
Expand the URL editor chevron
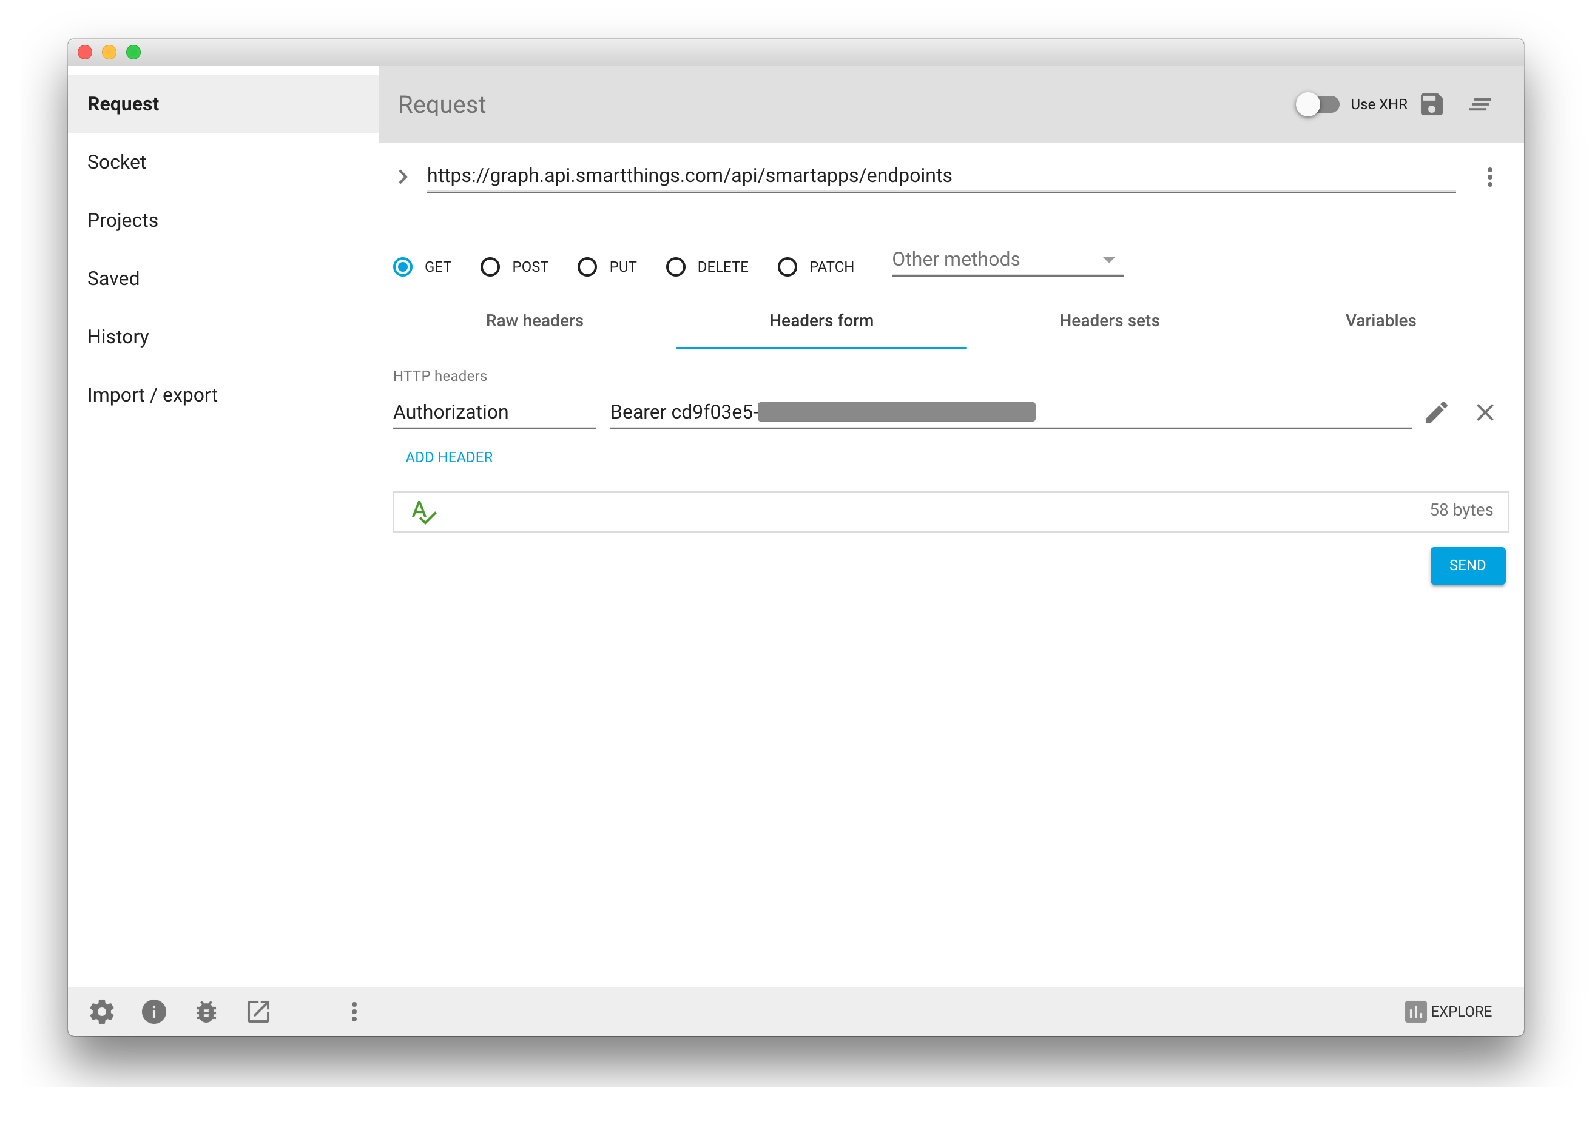(x=403, y=177)
